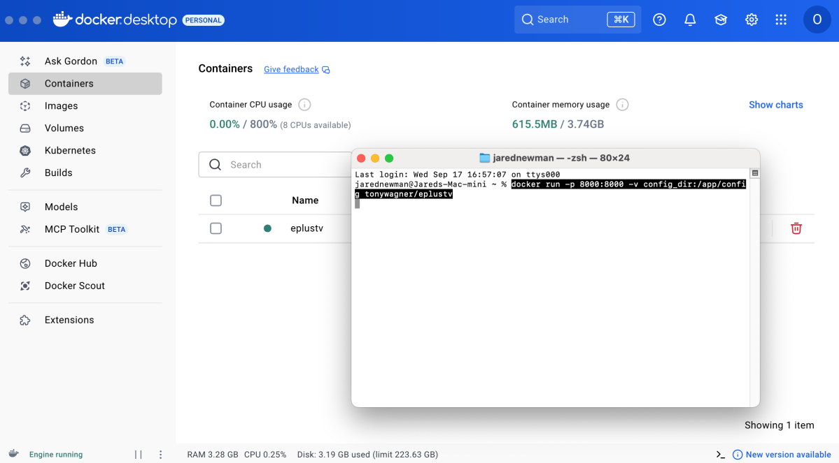Click the Docker Scout icon
The image size is (839, 463).
tap(25, 286)
